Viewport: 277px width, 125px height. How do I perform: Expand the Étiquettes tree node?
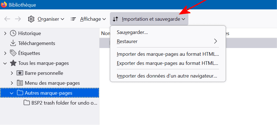pyautogui.click(x=5, y=53)
